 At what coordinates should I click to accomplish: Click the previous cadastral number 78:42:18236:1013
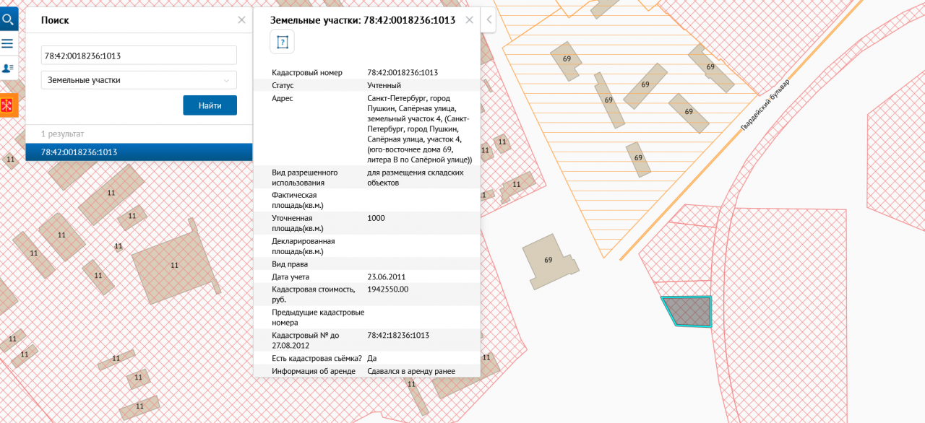(398, 335)
